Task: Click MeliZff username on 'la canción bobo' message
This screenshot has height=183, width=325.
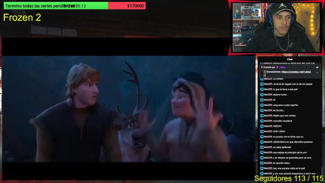Action: (x=268, y=163)
